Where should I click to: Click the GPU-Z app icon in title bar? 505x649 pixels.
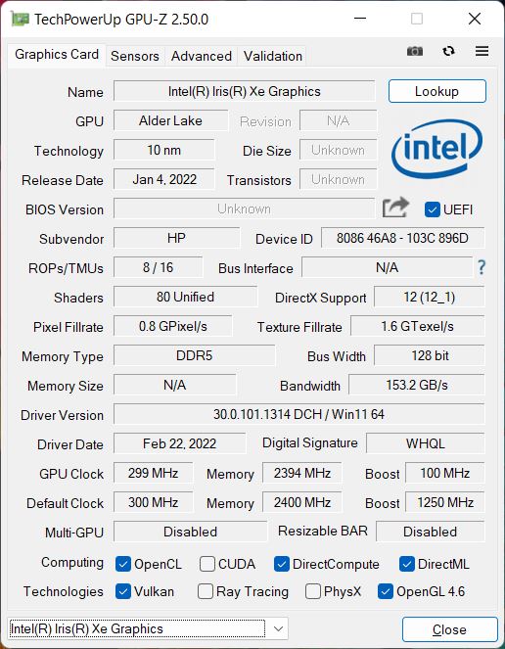[x=20, y=19]
